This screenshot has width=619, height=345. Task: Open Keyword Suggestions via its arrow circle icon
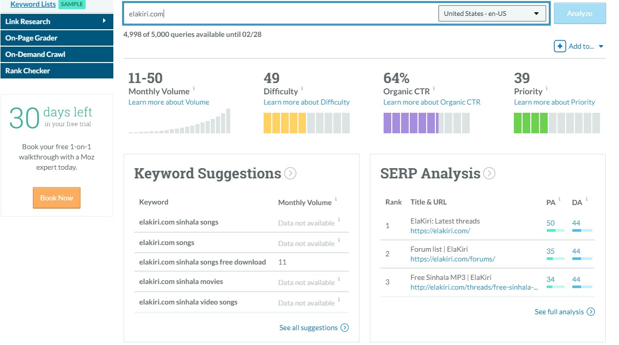point(290,173)
